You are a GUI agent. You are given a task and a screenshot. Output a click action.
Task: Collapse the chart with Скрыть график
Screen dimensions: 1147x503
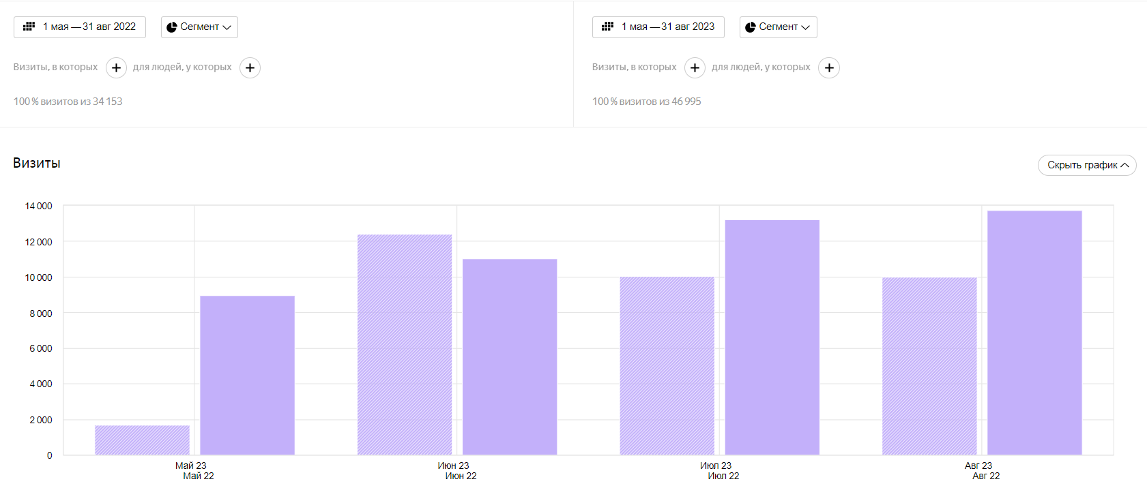coord(1087,165)
